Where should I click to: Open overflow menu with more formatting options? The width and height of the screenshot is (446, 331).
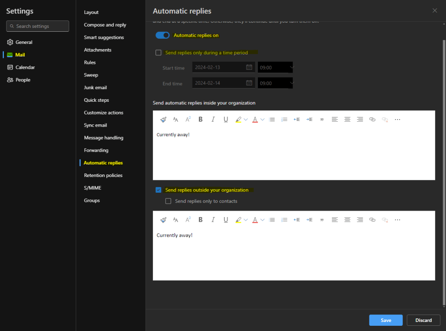pos(397,119)
